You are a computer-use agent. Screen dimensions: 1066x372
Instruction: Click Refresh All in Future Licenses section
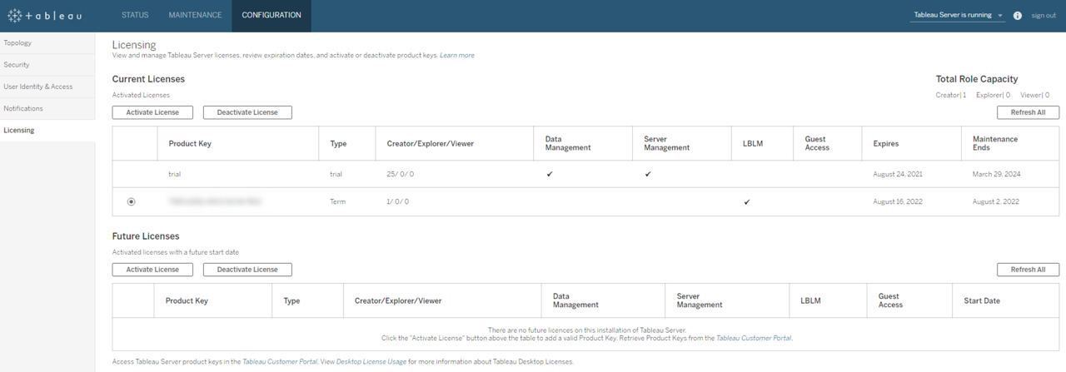(x=1028, y=270)
